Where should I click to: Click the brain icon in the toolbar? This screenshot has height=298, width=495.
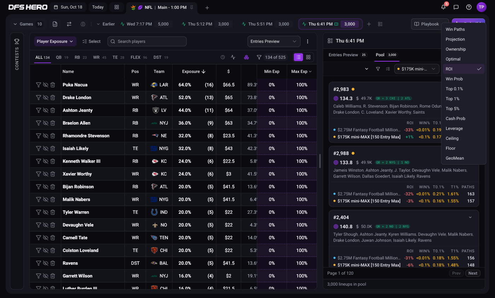83,24
